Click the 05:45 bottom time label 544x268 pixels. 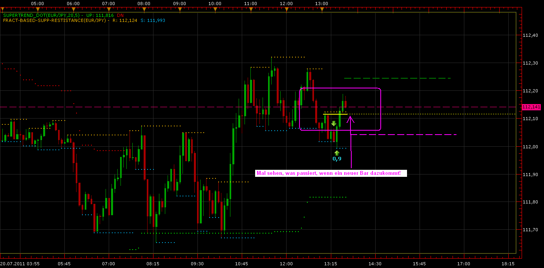point(64,264)
